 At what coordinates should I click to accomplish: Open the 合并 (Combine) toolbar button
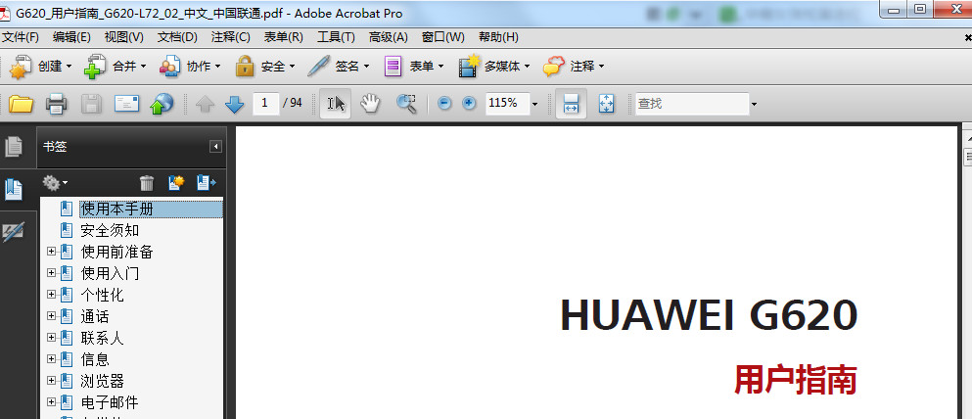click(116, 67)
